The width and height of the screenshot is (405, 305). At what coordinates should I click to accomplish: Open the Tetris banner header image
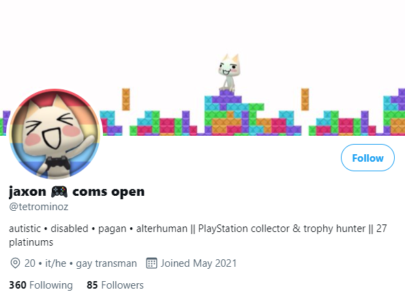click(202, 68)
